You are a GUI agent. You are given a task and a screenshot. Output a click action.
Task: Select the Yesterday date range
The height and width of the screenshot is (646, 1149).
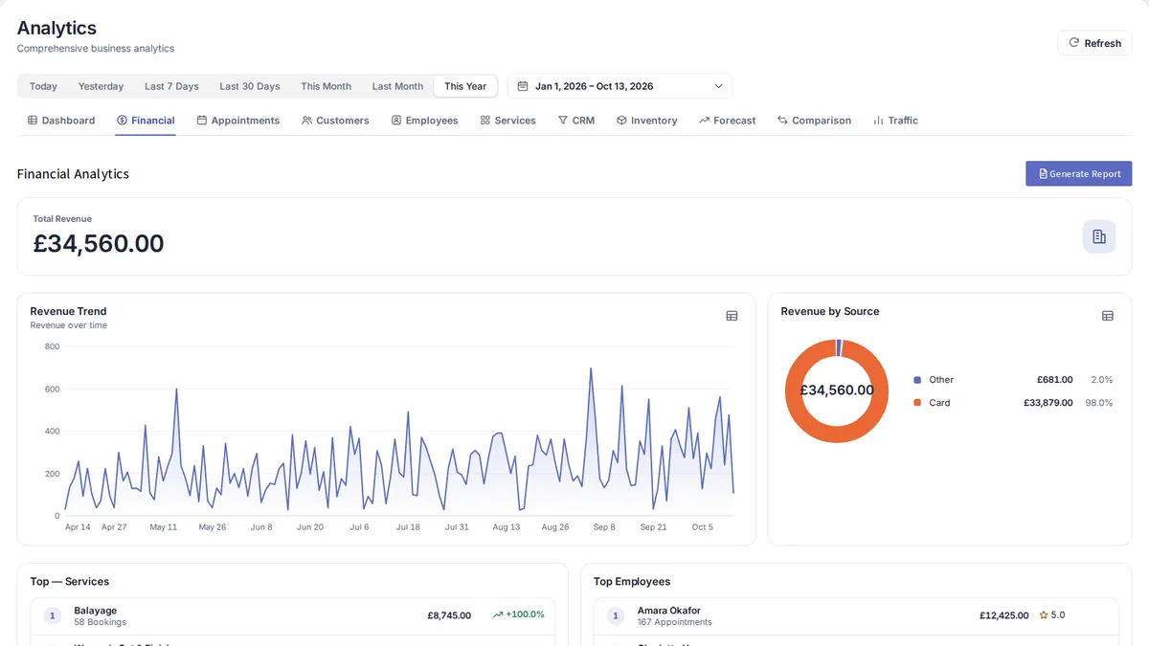pos(101,86)
